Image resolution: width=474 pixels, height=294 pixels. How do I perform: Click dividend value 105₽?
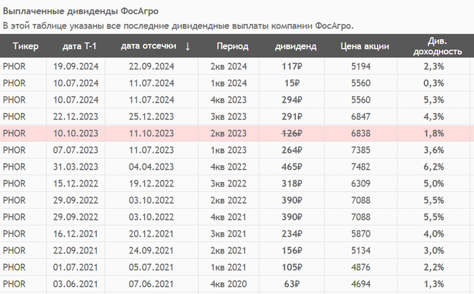[292, 268]
